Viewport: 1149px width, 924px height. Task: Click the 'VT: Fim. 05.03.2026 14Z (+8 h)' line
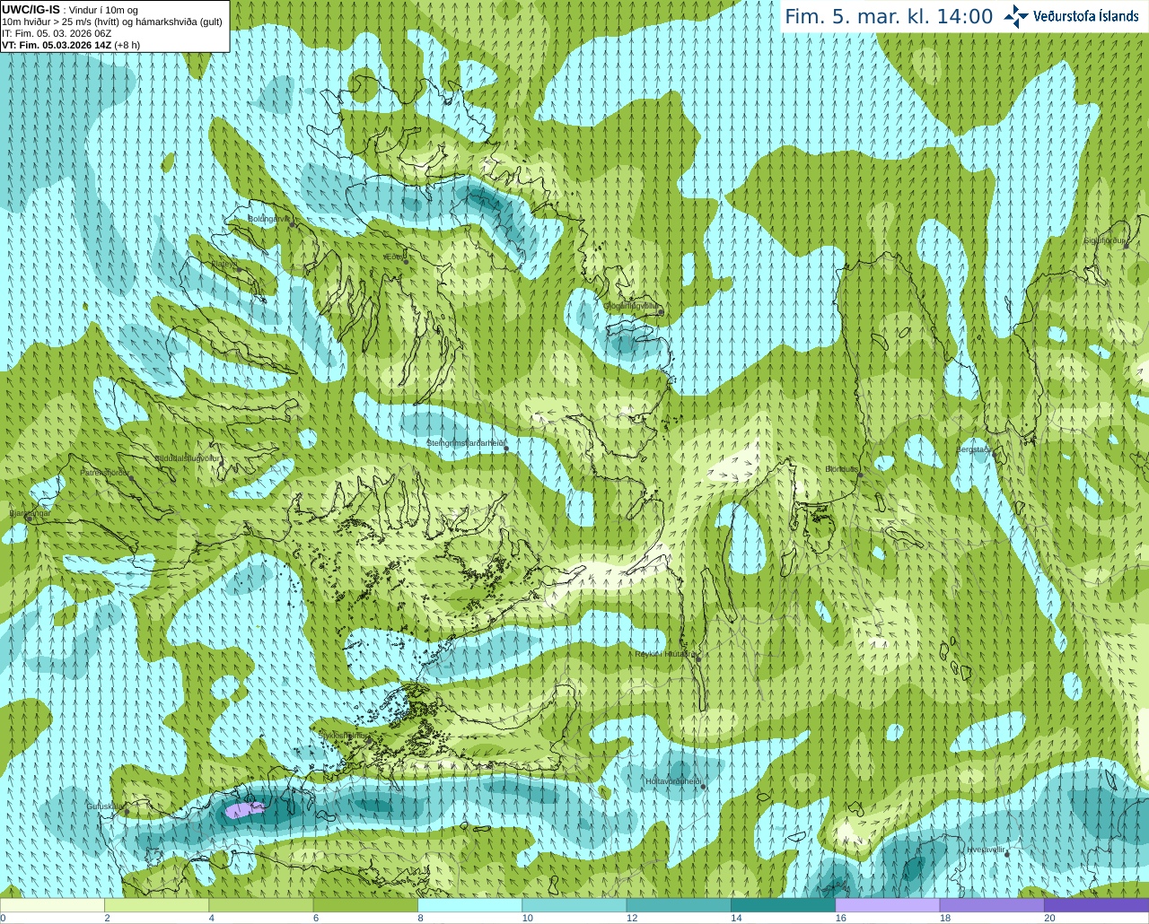71,45
